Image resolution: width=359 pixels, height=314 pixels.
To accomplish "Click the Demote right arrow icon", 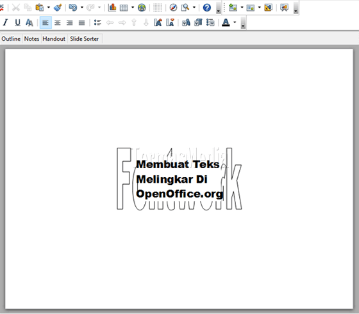I will tap(122, 22).
